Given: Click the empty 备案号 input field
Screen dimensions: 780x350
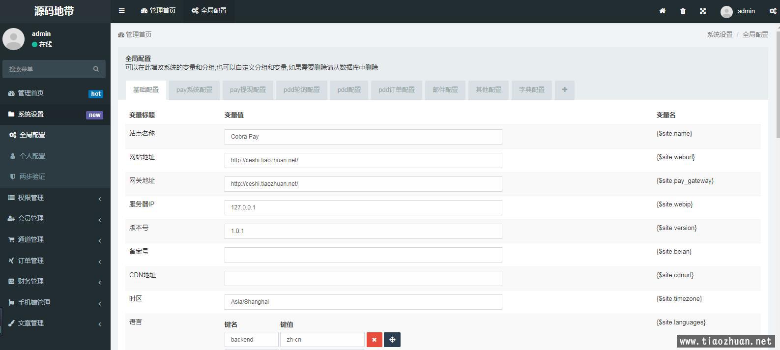Looking at the screenshot, I should click(x=363, y=255).
